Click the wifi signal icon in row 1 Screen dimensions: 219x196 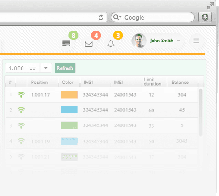point(21,94)
